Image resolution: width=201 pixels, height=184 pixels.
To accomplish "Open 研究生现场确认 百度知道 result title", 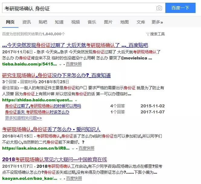I will [56, 75].
